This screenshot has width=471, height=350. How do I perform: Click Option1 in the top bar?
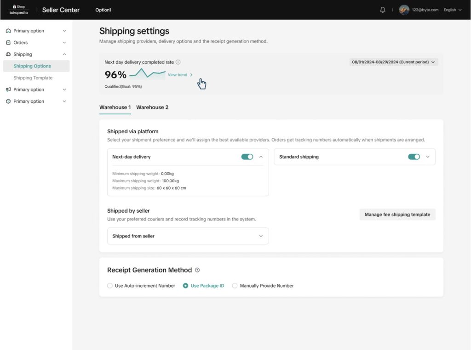pyautogui.click(x=103, y=10)
